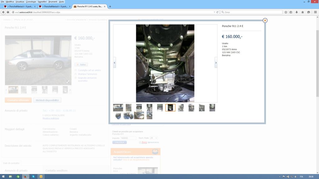Click the large engine underside photo
Viewport: 319px width, 179px height.
point(165,63)
